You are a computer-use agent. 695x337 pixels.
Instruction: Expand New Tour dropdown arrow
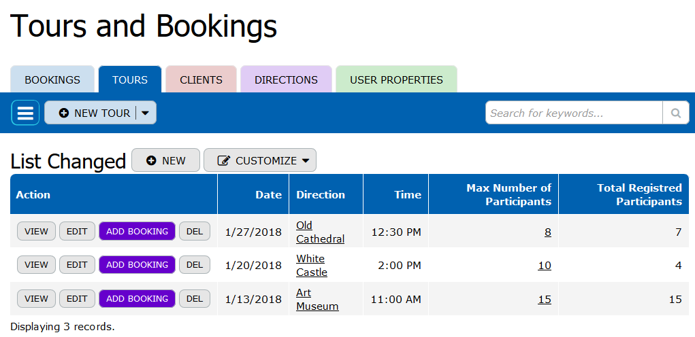point(146,113)
